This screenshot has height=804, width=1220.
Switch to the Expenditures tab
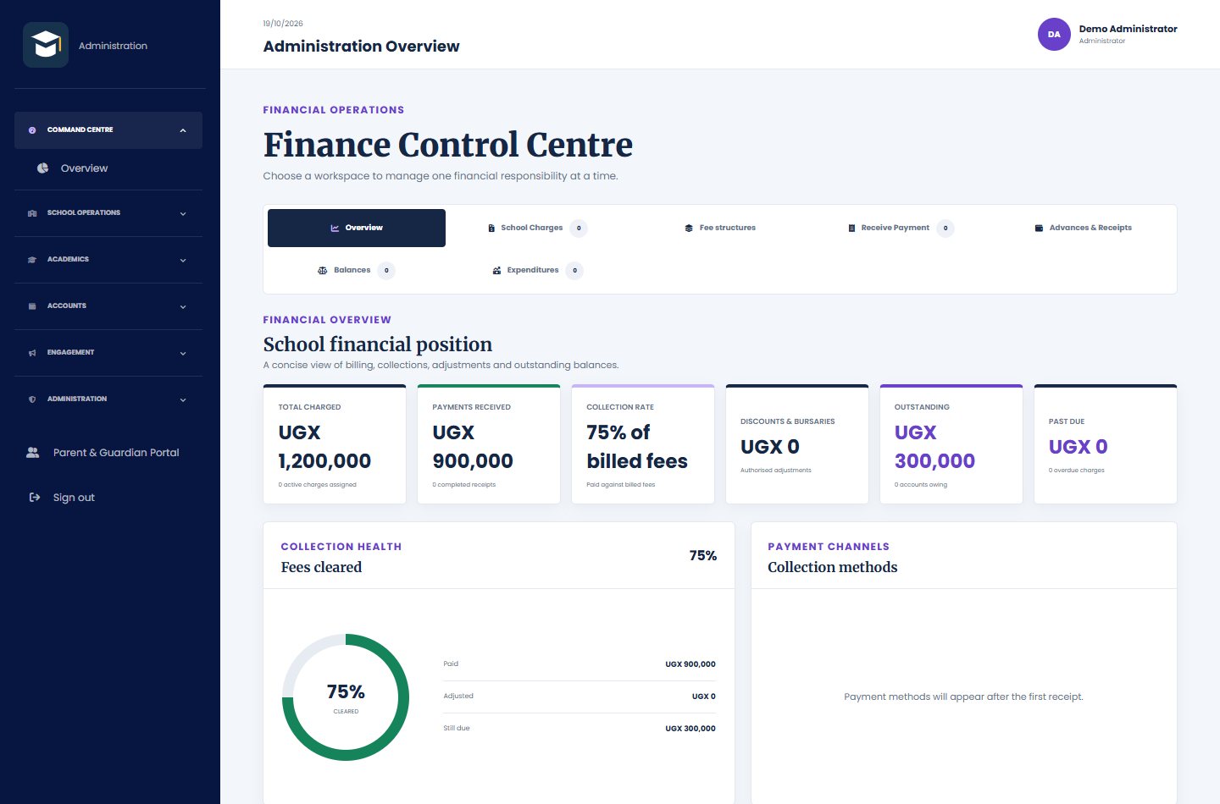point(537,271)
